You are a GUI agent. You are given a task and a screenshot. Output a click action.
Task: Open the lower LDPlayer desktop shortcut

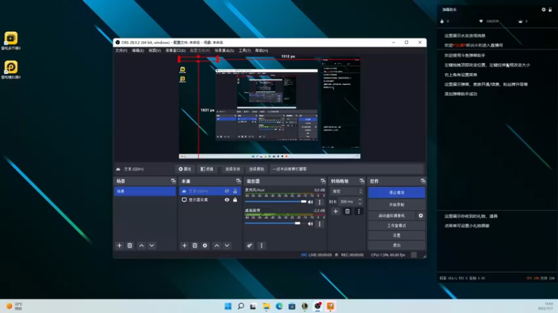(10, 70)
